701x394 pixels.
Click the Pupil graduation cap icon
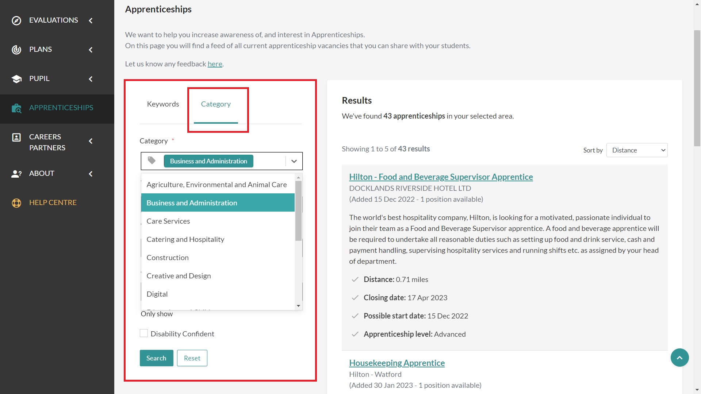(x=16, y=79)
